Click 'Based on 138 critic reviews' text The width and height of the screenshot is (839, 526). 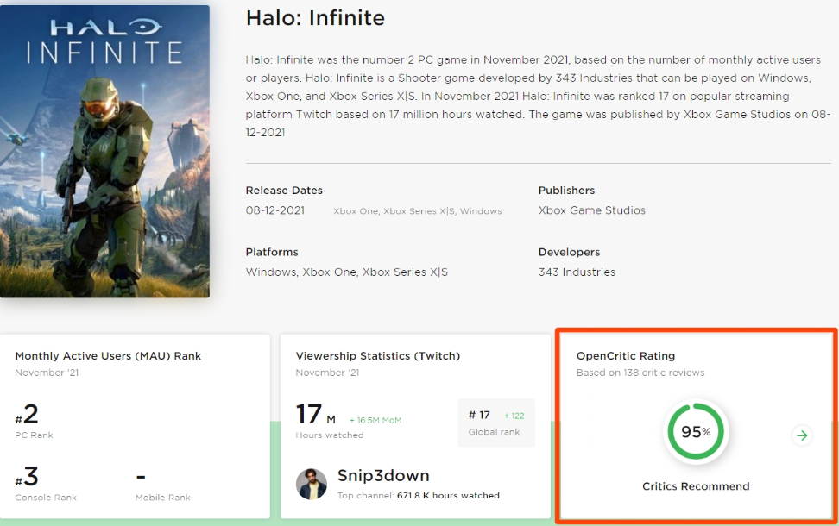[x=640, y=373]
